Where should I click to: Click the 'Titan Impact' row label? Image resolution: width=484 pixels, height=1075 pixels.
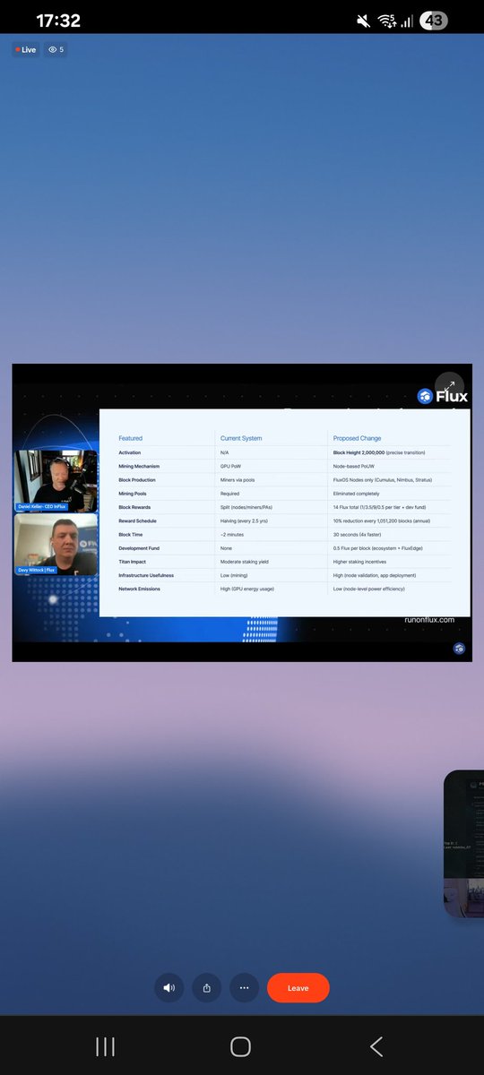point(133,562)
